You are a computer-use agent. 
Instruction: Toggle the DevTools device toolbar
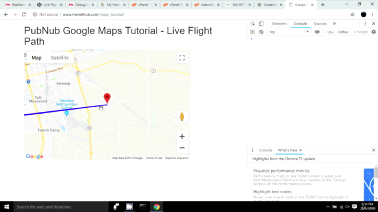261,24
